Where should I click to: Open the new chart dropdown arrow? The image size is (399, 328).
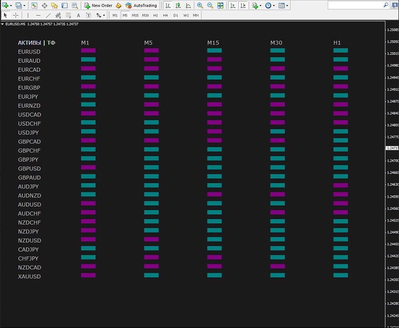[x=11, y=6]
